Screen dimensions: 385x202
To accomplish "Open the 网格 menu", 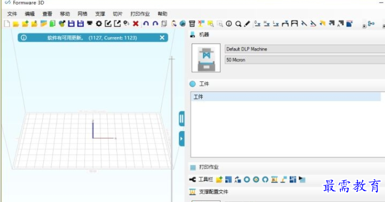I will point(82,14).
